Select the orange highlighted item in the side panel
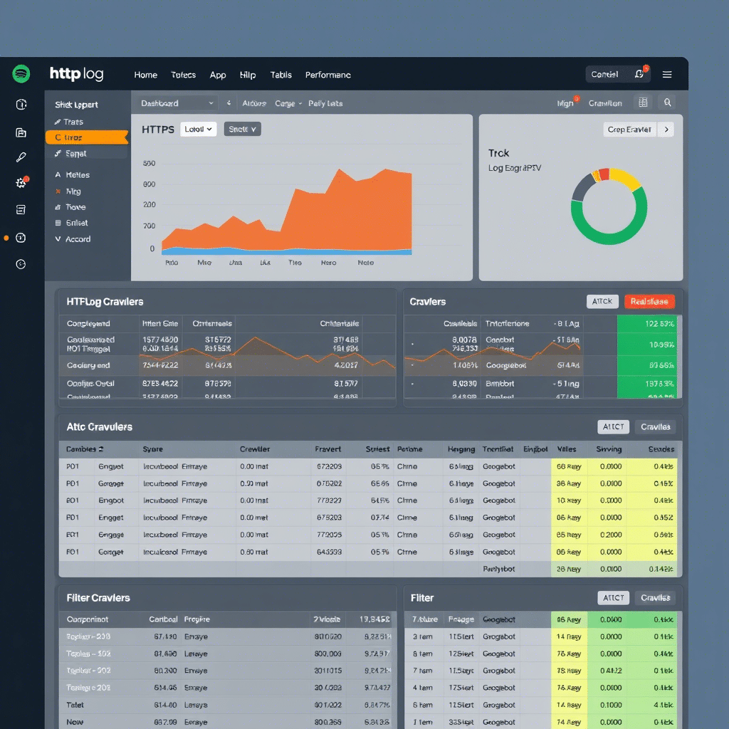 click(85, 137)
